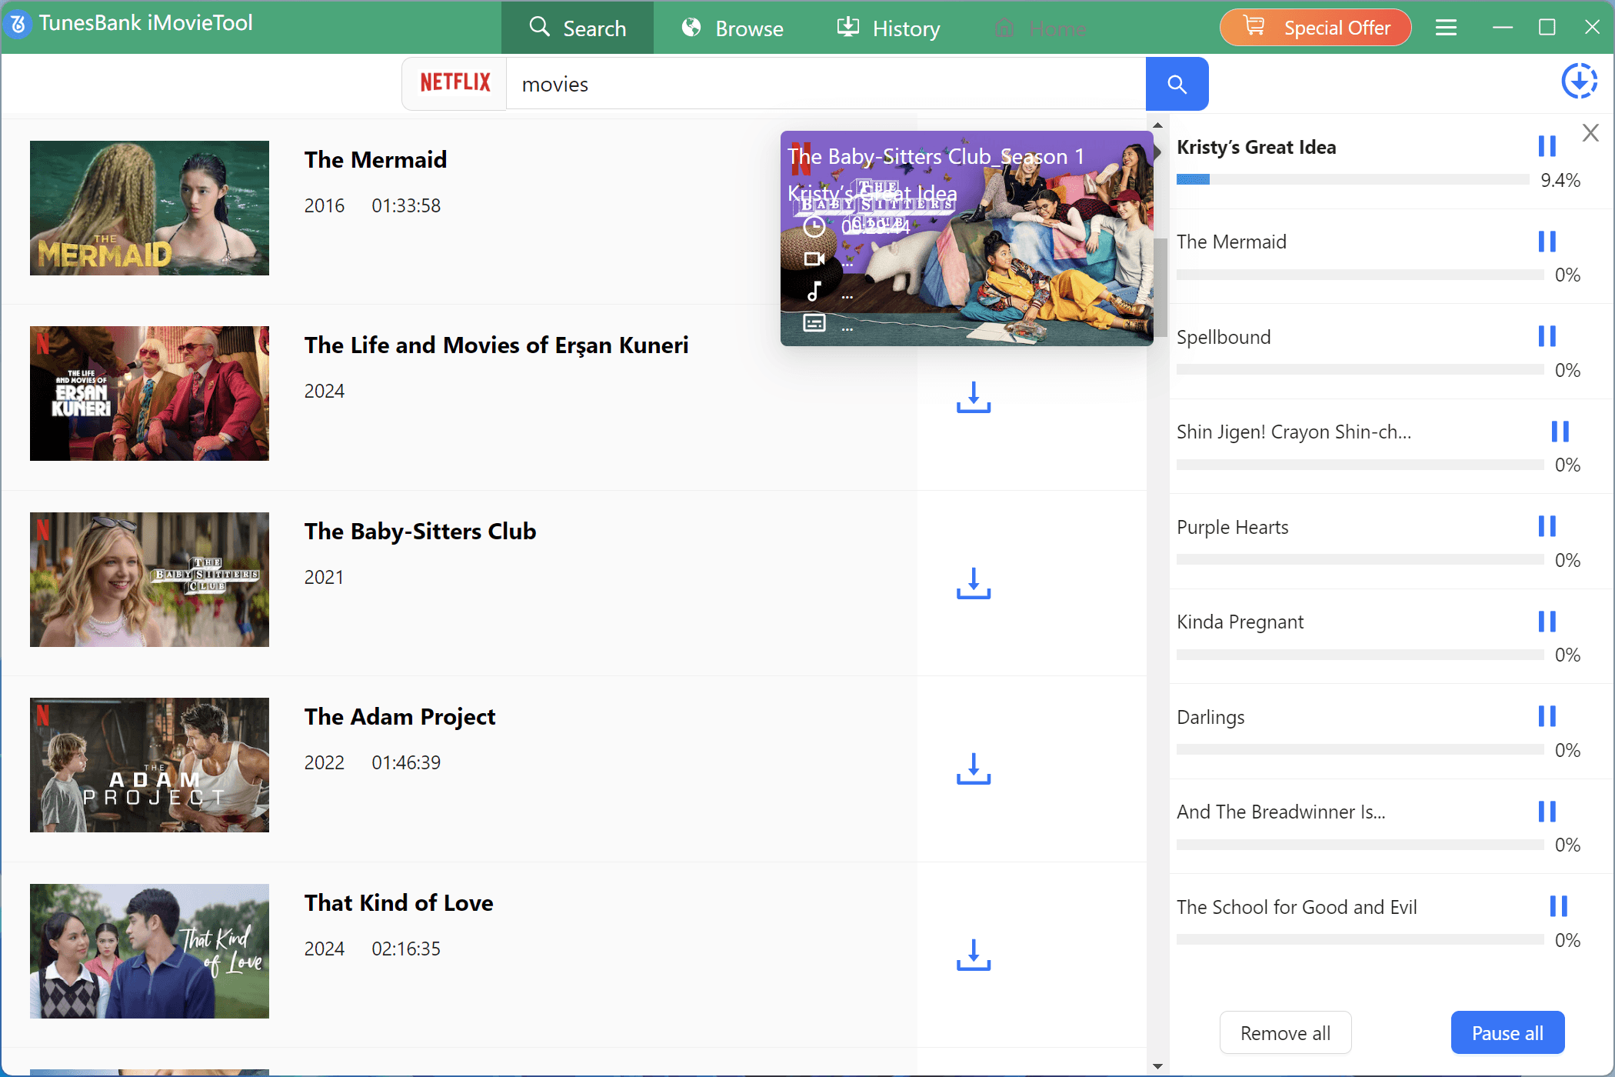Select The Adam Project title
Screen dimensions: 1615x1077
[400, 717]
